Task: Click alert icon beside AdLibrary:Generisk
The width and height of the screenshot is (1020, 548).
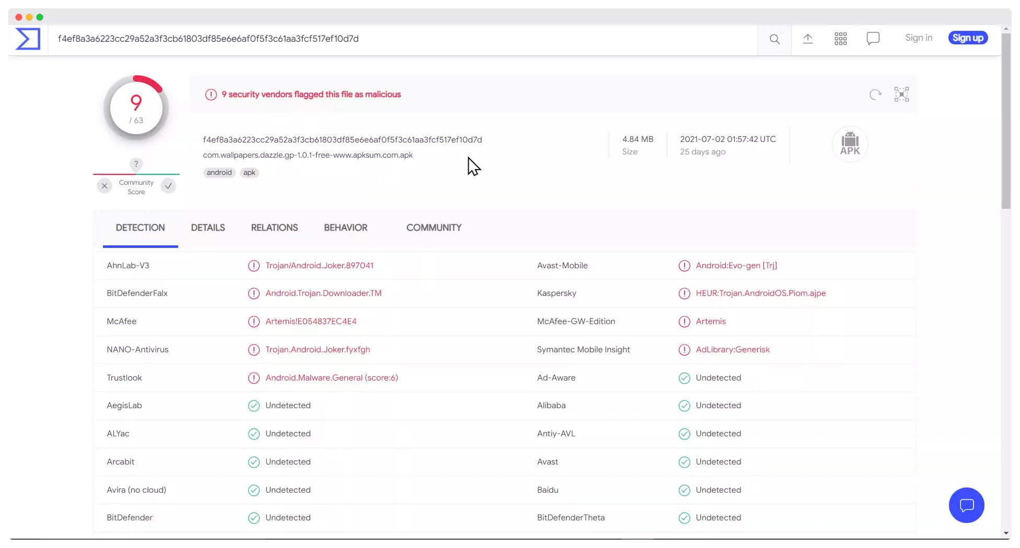Action: (684, 350)
